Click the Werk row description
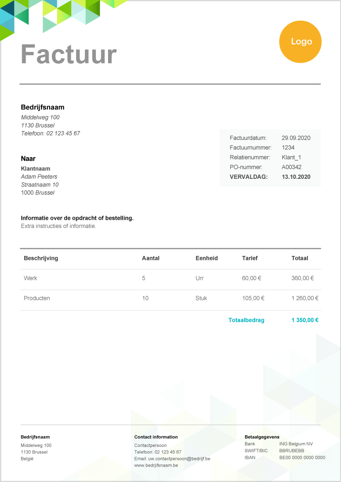This screenshot has height=482, width=341. (x=30, y=278)
